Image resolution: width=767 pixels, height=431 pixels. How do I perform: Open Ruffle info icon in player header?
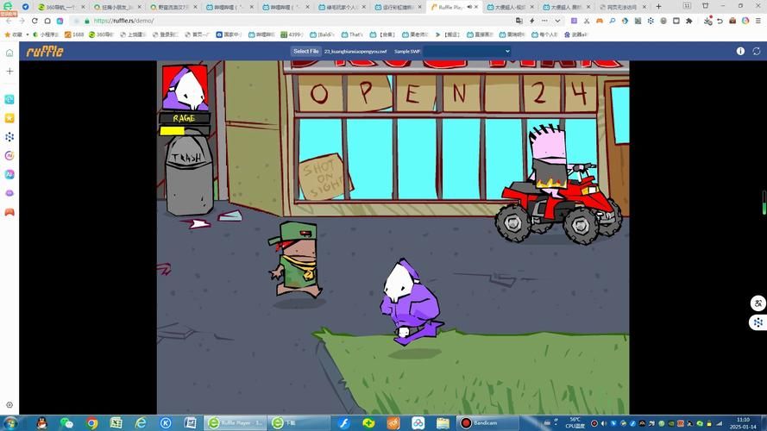[x=740, y=52]
